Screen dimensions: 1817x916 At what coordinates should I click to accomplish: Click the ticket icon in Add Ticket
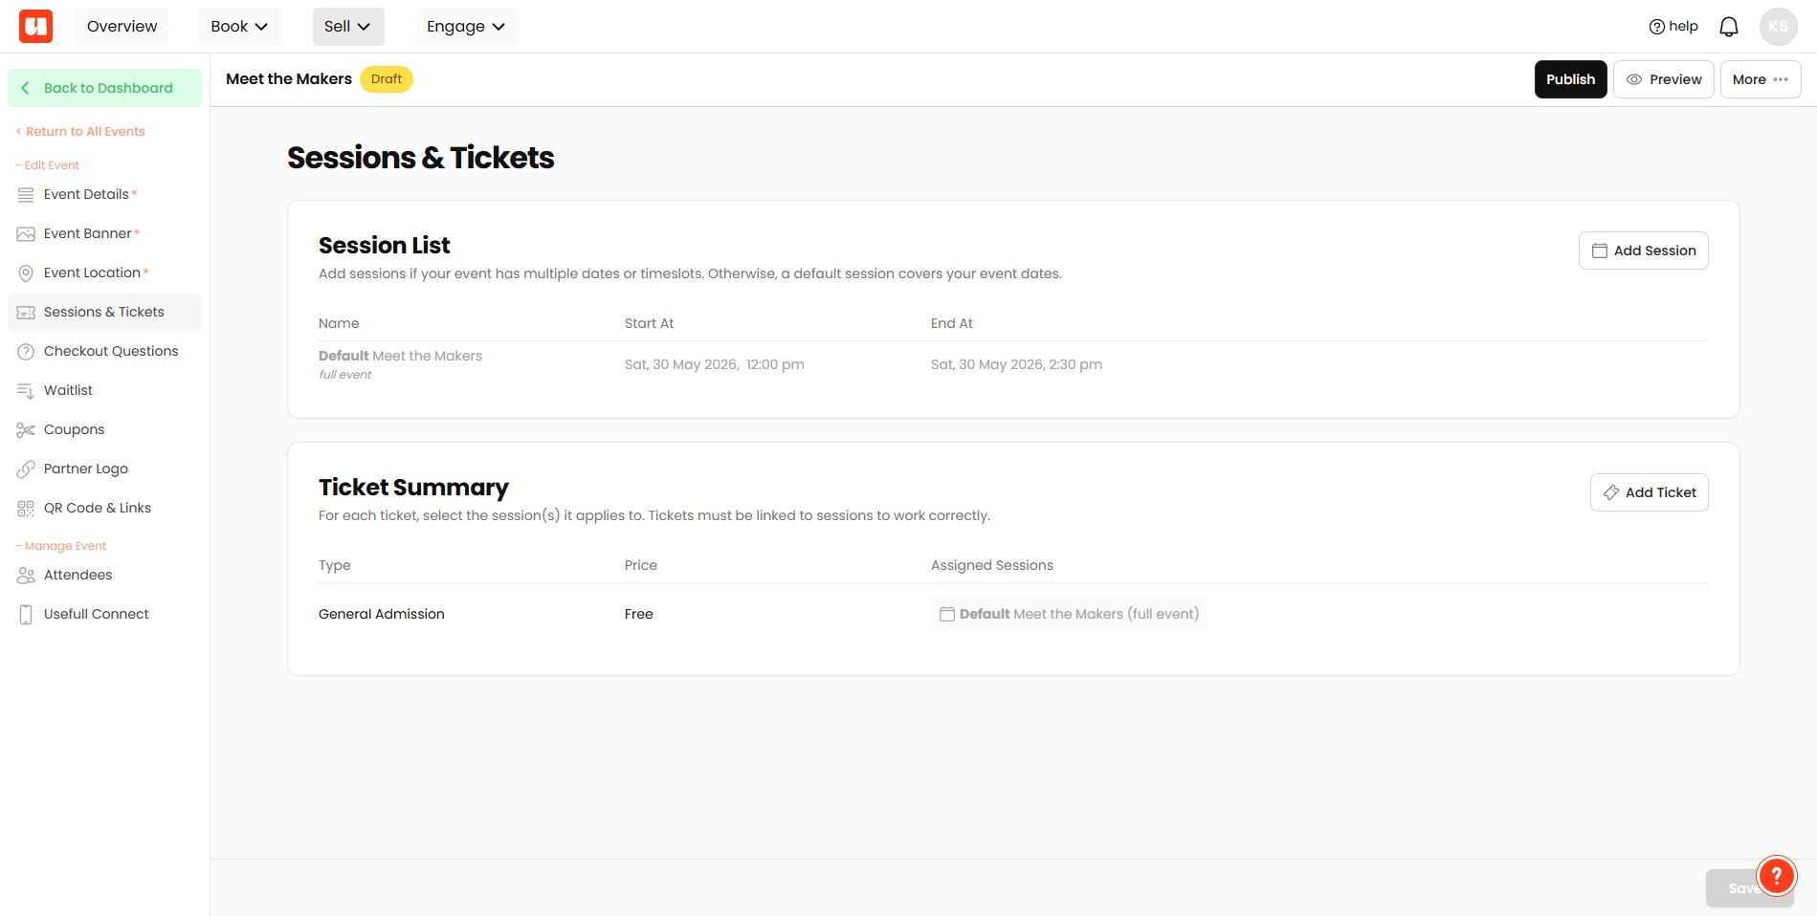click(1611, 492)
